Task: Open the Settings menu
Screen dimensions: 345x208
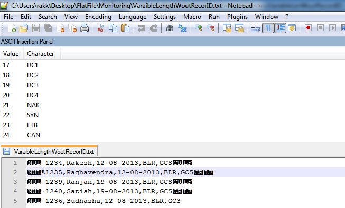Action: pyautogui.click(x=165, y=17)
